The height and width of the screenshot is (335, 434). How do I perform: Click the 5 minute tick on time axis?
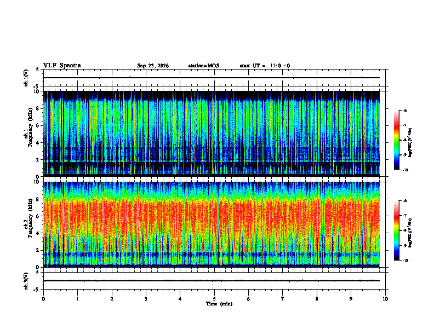(214, 299)
